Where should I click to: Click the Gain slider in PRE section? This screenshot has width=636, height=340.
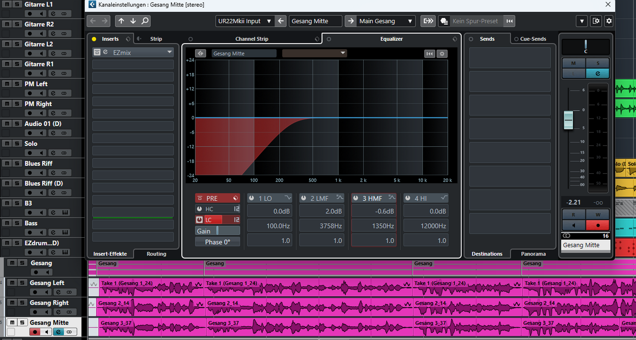point(218,231)
